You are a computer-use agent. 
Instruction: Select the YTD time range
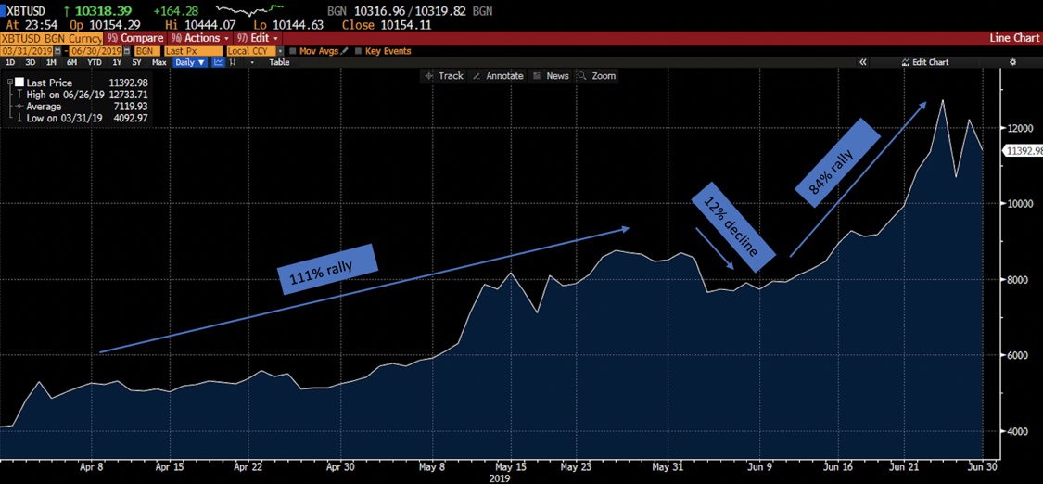(94, 62)
